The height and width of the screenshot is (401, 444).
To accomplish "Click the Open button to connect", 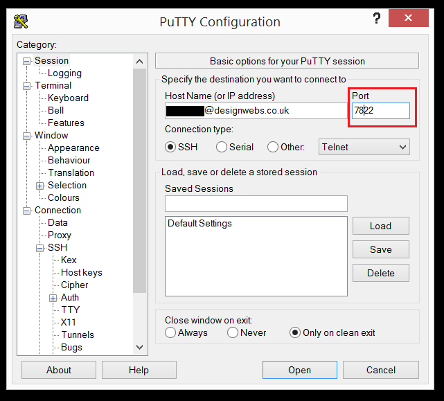I will point(299,370).
